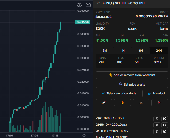This screenshot has width=170, height=138.
Task: Click the poop reaction button
Action: (141, 102)
